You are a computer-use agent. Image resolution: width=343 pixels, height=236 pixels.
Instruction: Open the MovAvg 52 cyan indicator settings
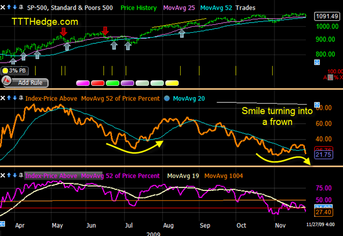coord(216,8)
